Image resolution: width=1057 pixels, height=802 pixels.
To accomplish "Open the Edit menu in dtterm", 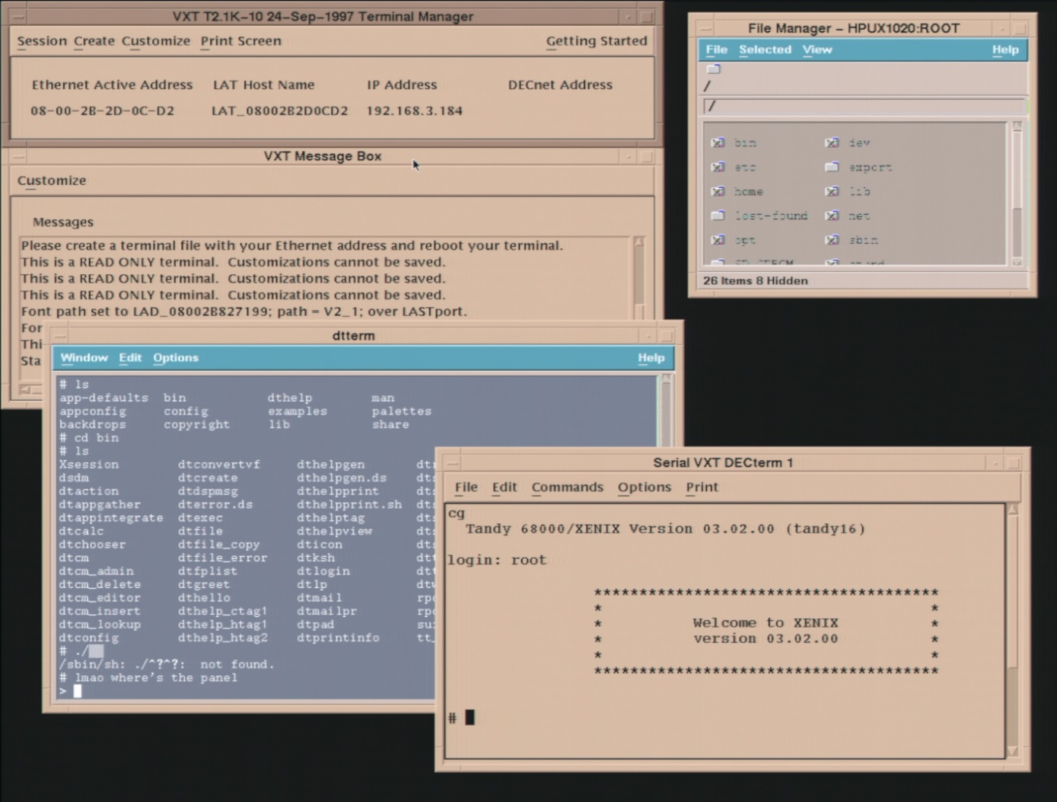I will 130,358.
